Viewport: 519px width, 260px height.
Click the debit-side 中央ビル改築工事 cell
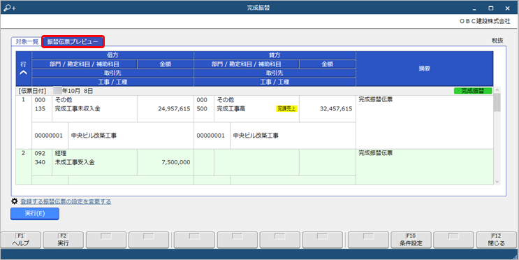(x=94, y=136)
